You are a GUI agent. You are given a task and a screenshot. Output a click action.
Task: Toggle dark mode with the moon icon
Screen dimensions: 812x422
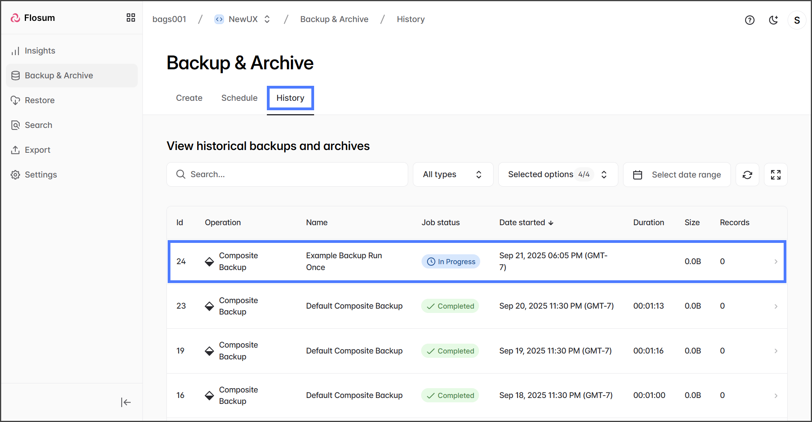point(773,20)
